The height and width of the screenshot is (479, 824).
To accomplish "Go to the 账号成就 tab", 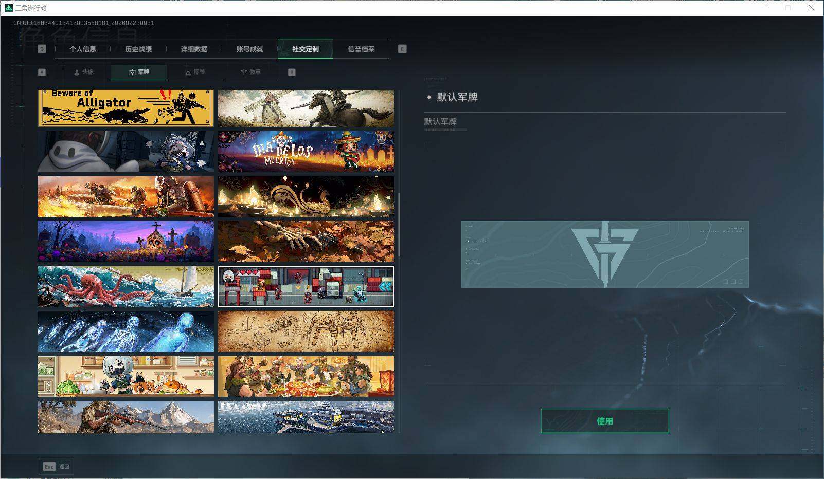I will tap(249, 49).
